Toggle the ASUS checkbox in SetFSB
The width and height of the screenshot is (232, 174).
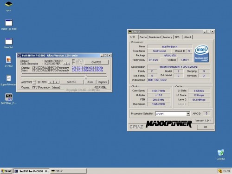pos(73,60)
